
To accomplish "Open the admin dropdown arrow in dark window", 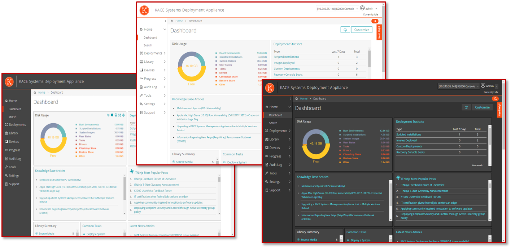I will (496, 87).
